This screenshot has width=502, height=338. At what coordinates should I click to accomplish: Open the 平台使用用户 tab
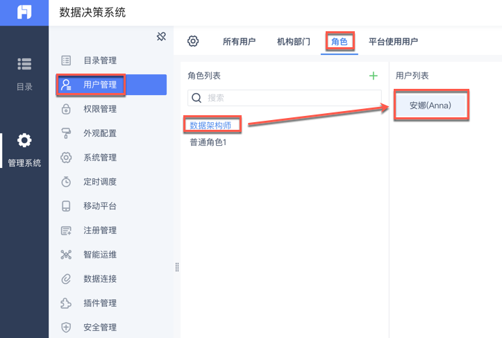393,42
